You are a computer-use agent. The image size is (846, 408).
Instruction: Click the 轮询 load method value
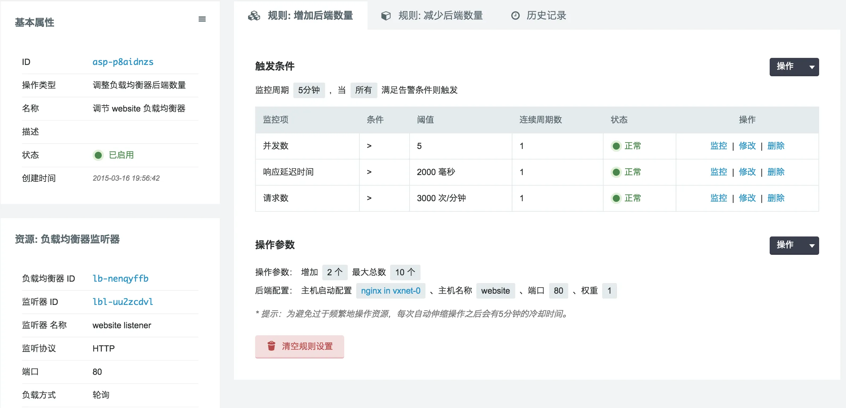(x=101, y=395)
